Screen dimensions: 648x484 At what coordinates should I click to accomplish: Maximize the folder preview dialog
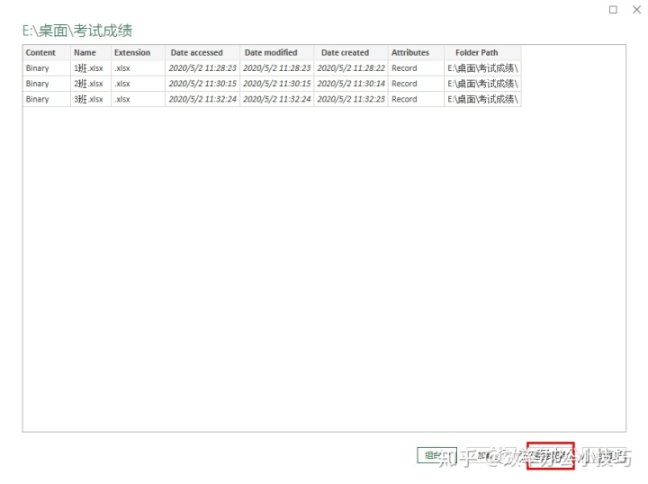(613, 10)
